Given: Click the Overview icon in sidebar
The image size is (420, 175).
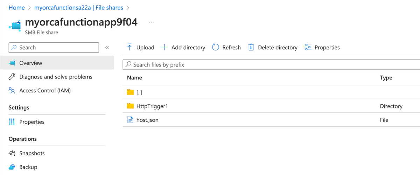Looking at the screenshot, I should (12, 63).
